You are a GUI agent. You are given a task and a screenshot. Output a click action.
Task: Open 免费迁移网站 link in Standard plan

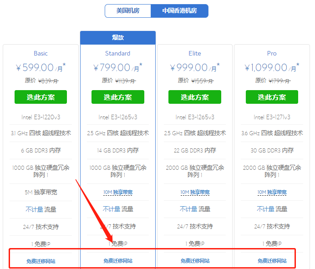pyautogui.click(x=118, y=261)
